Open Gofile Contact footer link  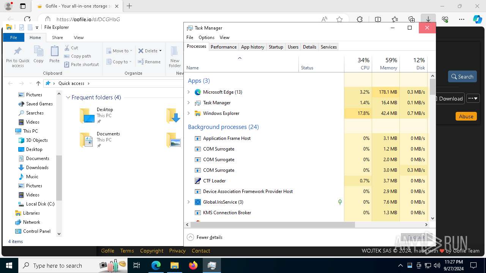click(201, 251)
